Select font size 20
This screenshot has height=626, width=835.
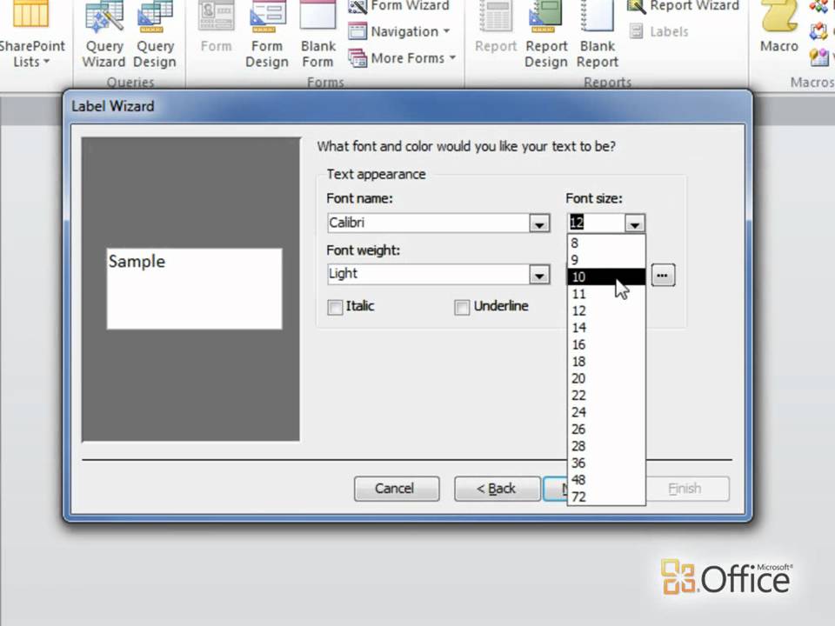click(x=606, y=378)
